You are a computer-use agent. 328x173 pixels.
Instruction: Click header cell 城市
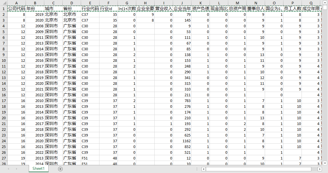53,9
